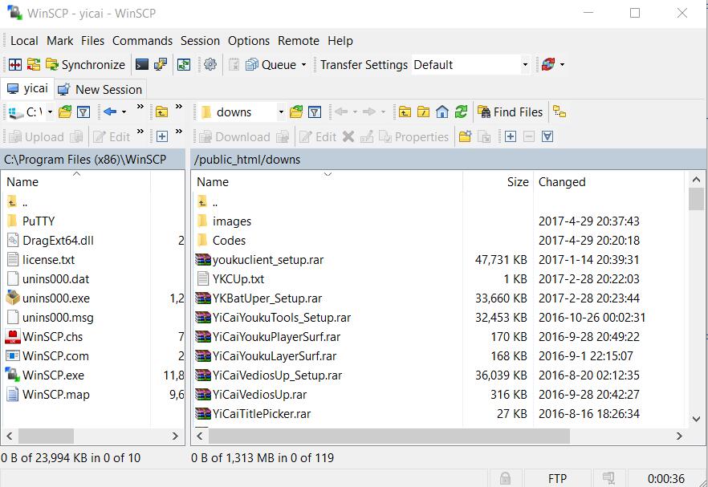The image size is (708, 487).
Task: Open Preferences gear icon
Action: [x=210, y=65]
